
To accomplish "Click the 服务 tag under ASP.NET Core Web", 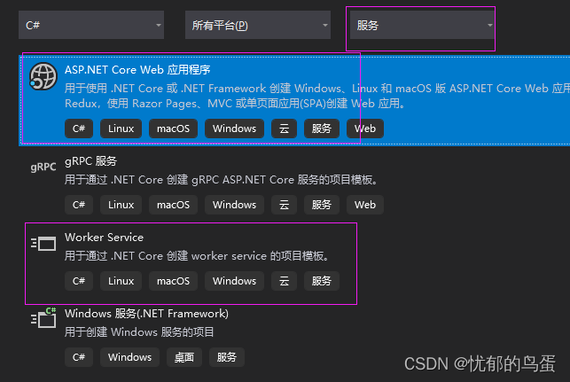I will click(x=322, y=129).
